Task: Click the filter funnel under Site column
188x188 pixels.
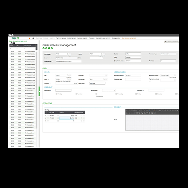Action: pos(17,49)
